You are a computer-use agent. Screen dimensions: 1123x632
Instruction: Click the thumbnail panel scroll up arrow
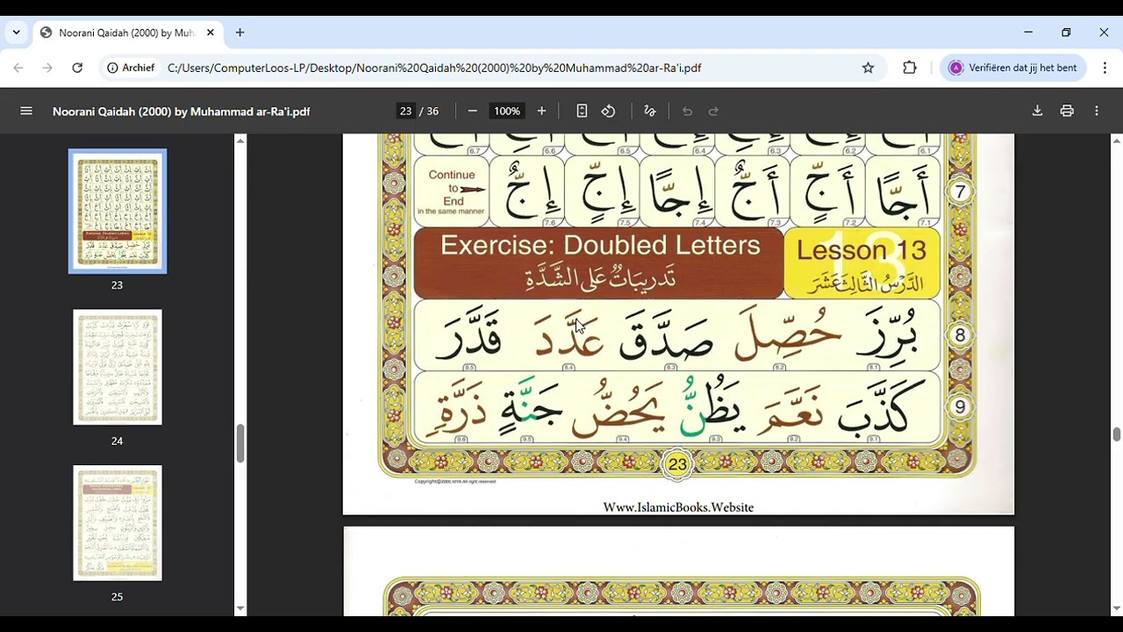pyautogui.click(x=240, y=140)
